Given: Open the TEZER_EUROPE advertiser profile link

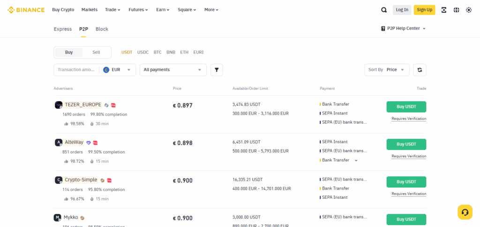Looking at the screenshot, I should coord(83,105).
